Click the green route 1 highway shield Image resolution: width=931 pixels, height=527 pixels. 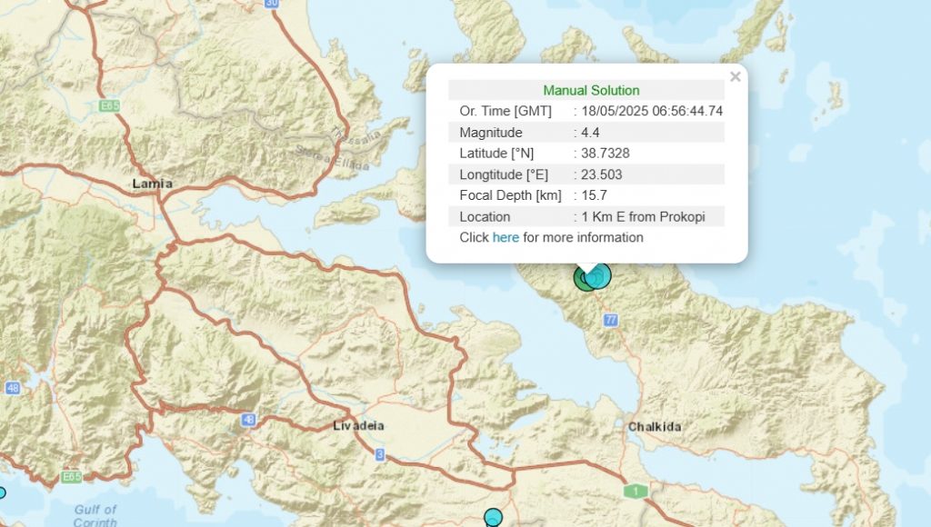(636, 491)
